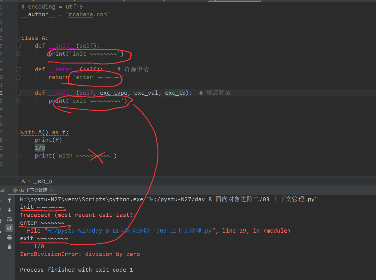Viewport: 376px width, 280px height.
Task: Click fold end marker beside return 'enter' line
Action: tap(18, 77)
